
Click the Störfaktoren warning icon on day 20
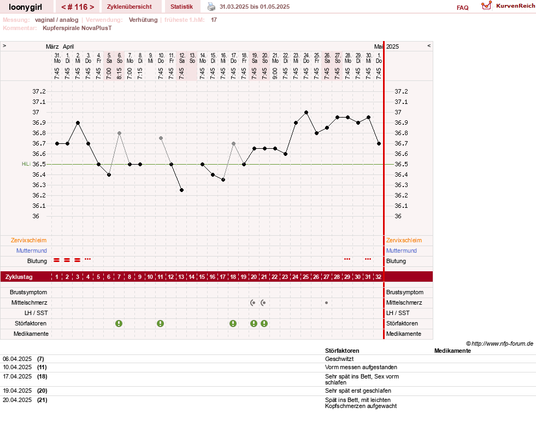click(254, 324)
